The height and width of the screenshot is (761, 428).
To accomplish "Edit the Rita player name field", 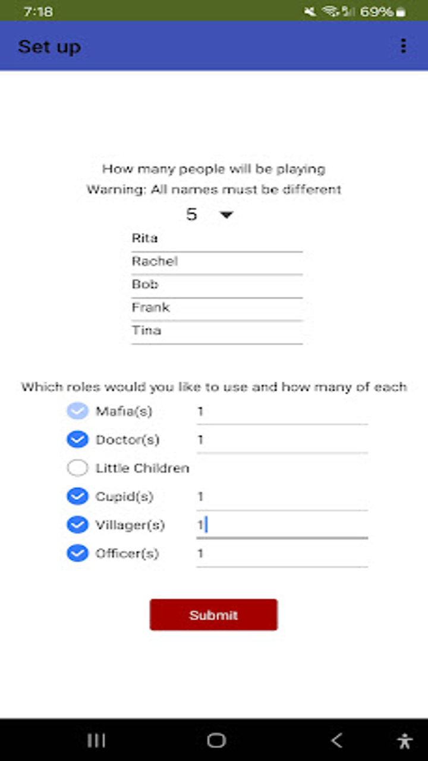I will point(216,238).
